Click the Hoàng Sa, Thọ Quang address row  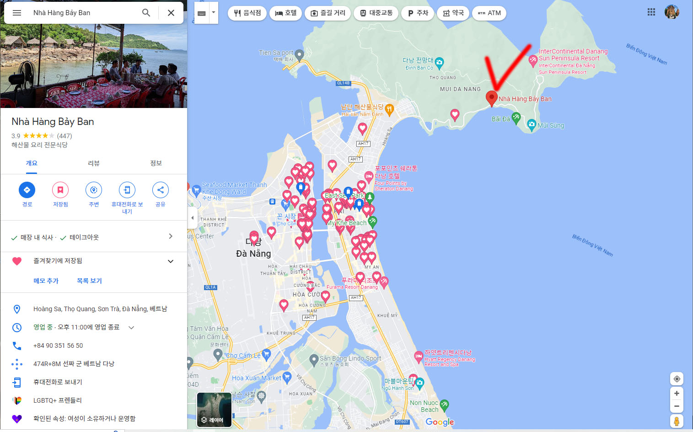click(x=94, y=309)
